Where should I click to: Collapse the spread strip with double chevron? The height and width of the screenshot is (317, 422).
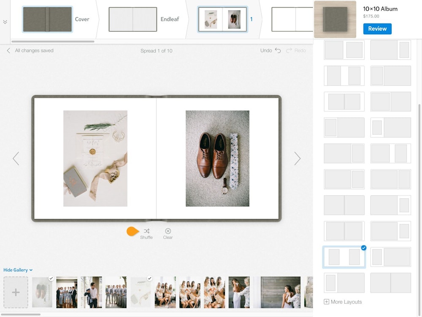(x=5, y=22)
